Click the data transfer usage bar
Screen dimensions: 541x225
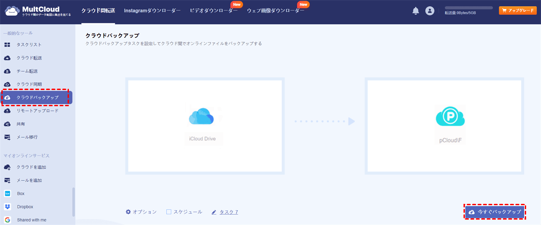tap(468, 8)
